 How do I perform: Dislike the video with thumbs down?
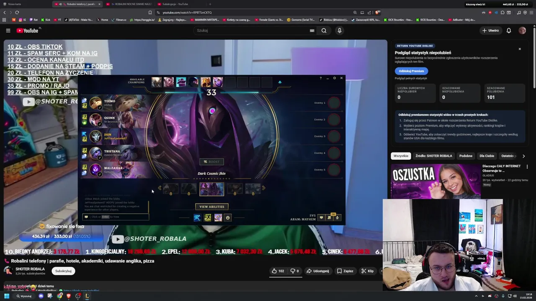pos(295,271)
